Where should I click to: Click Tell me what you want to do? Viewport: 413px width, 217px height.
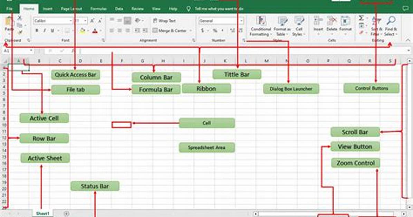[x=219, y=9]
